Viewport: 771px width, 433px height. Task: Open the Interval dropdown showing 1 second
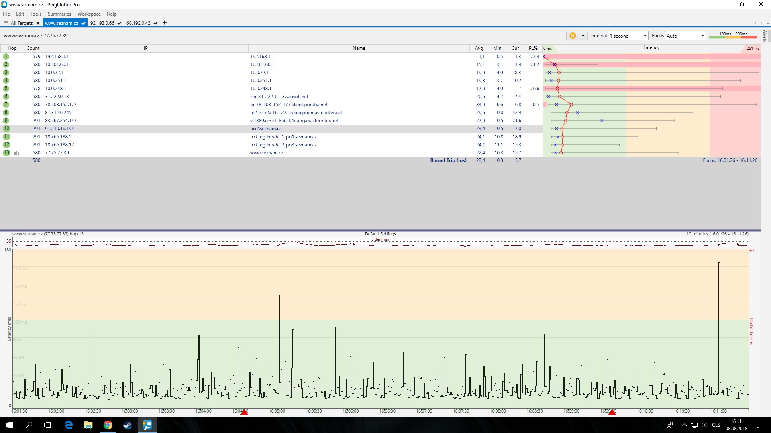(628, 36)
